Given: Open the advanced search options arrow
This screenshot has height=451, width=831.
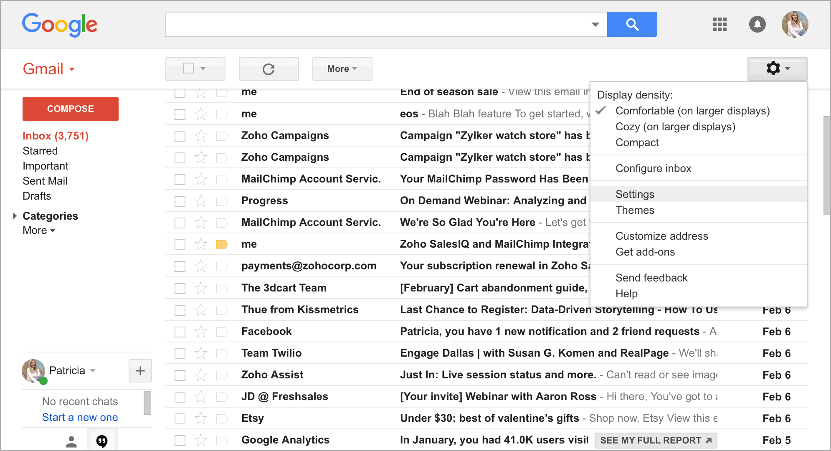Looking at the screenshot, I should click(x=595, y=24).
